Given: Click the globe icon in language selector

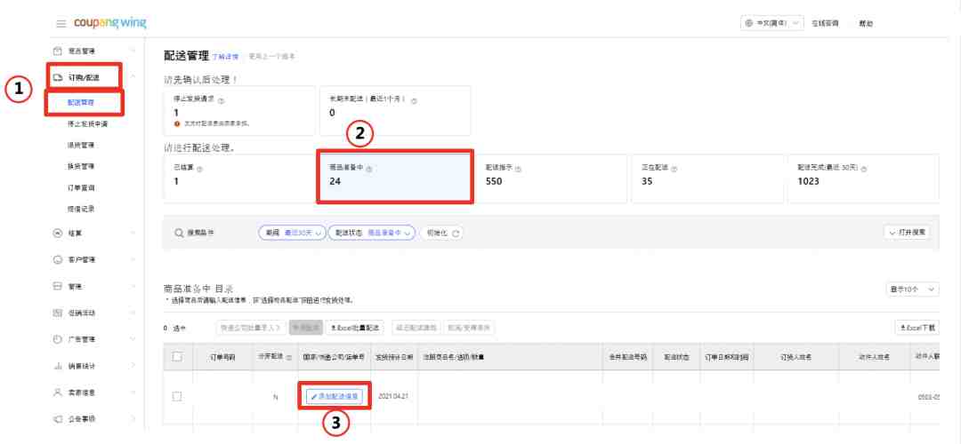Looking at the screenshot, I should pos(749,23).
